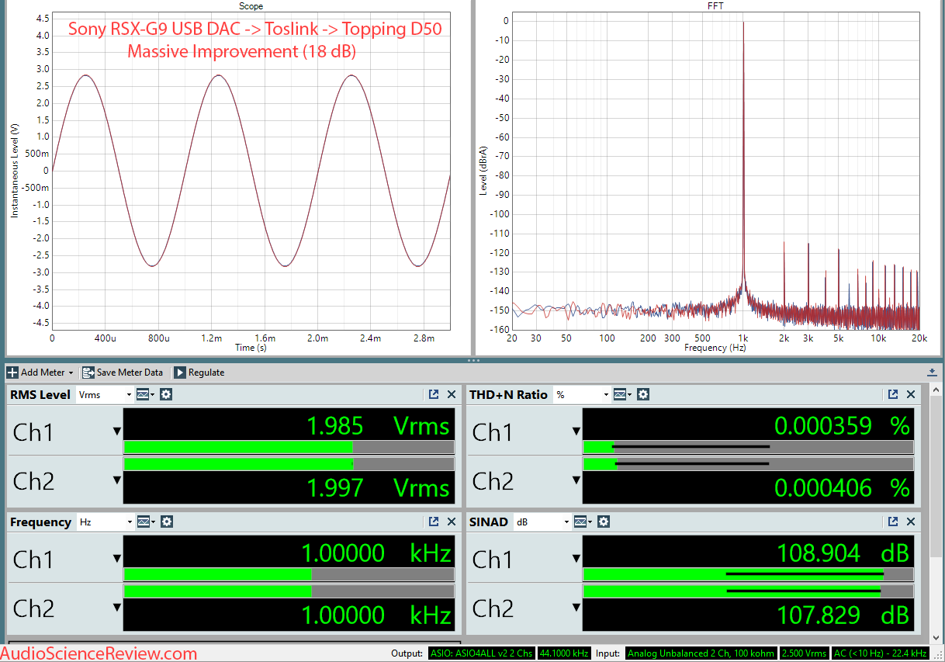The height and width of the screenshot is (662, 945).
Task: Open the Frequency unit dropdown (Hz)
Action: pos(105,522)
